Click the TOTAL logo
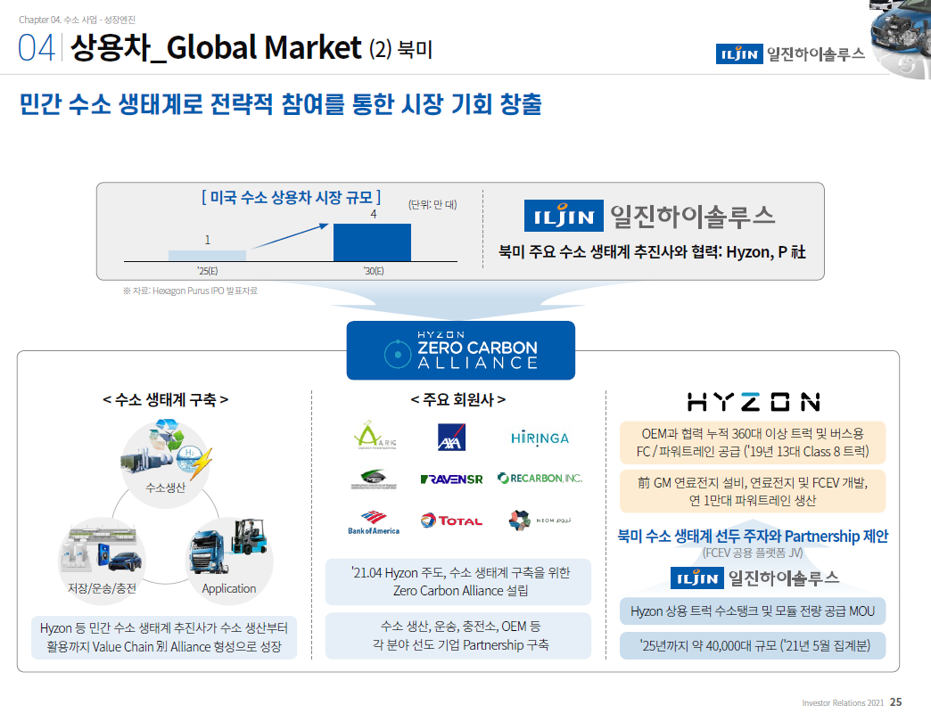931x713 pixels. pos(451,520)
